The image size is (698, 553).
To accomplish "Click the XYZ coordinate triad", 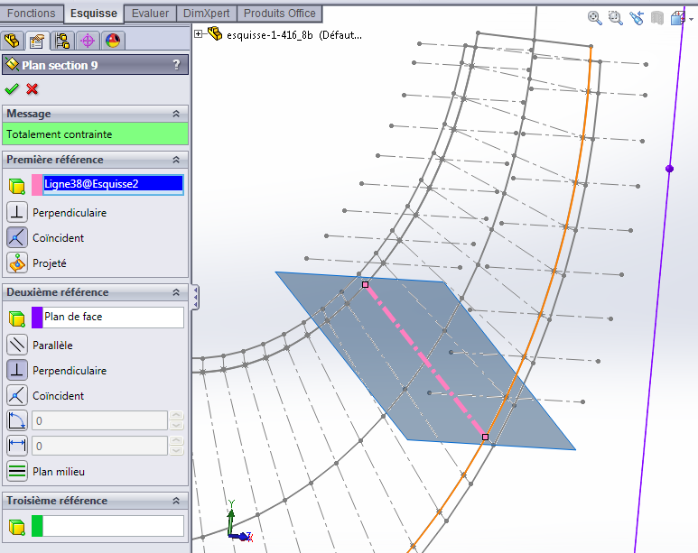I will coord(239,521).
